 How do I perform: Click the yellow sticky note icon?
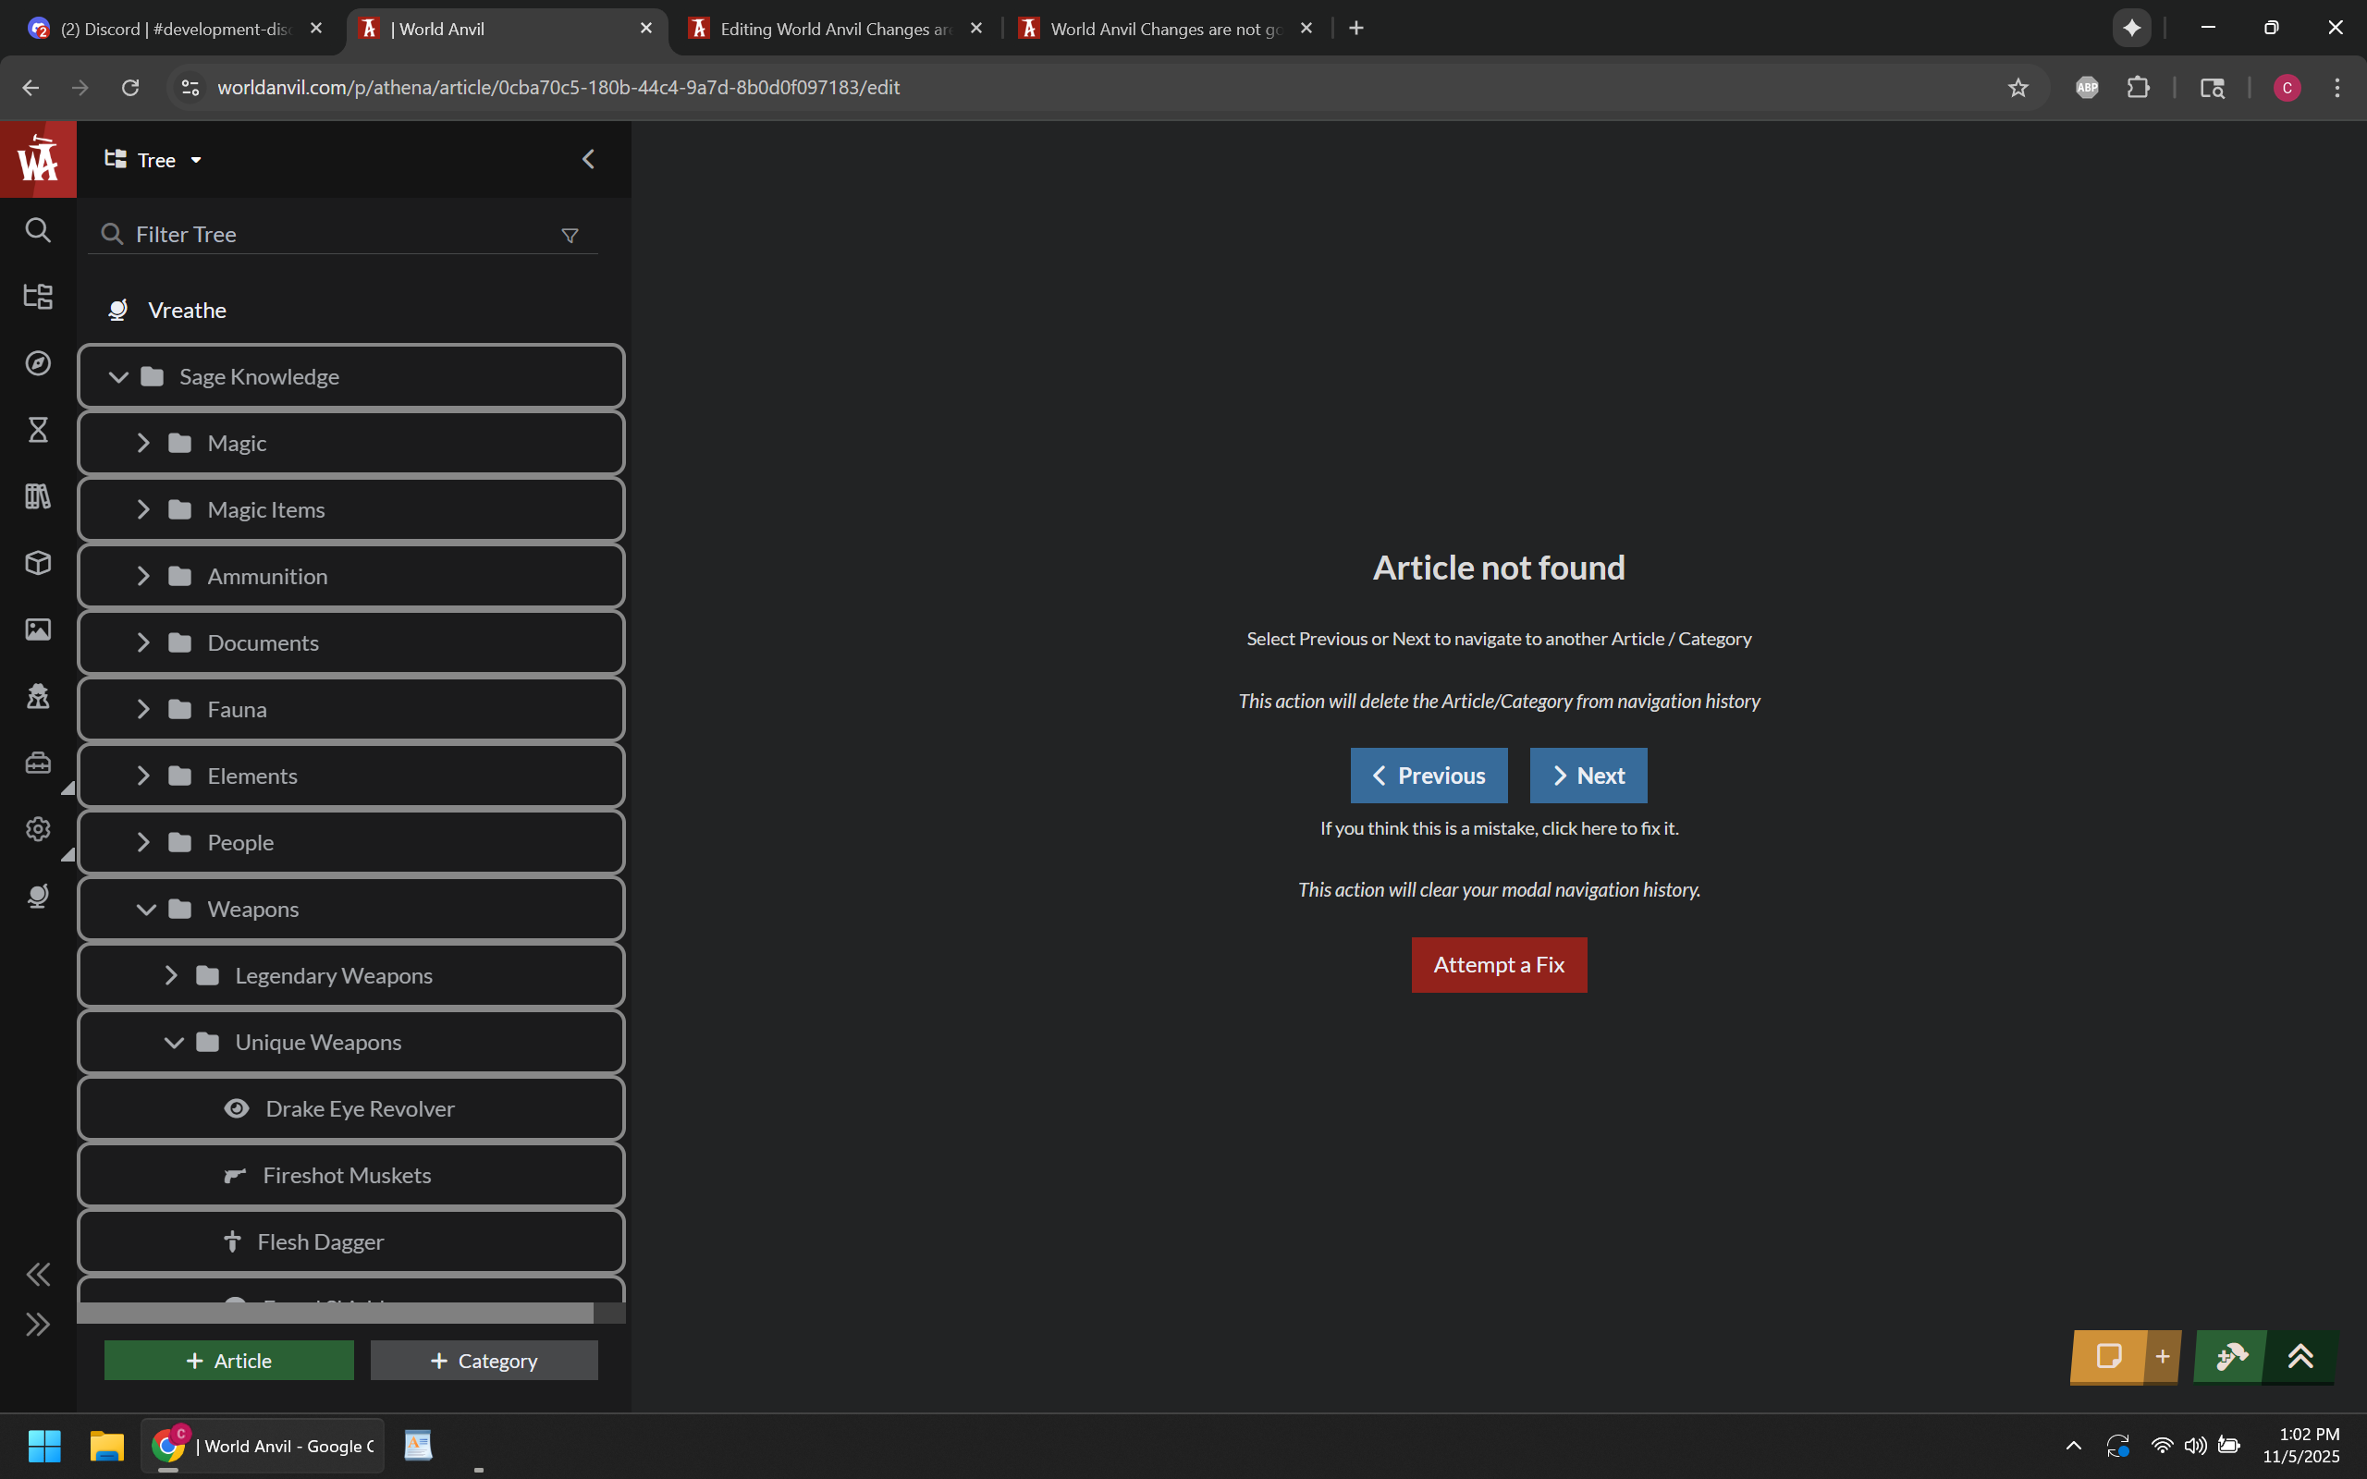coord(2108,1357)
